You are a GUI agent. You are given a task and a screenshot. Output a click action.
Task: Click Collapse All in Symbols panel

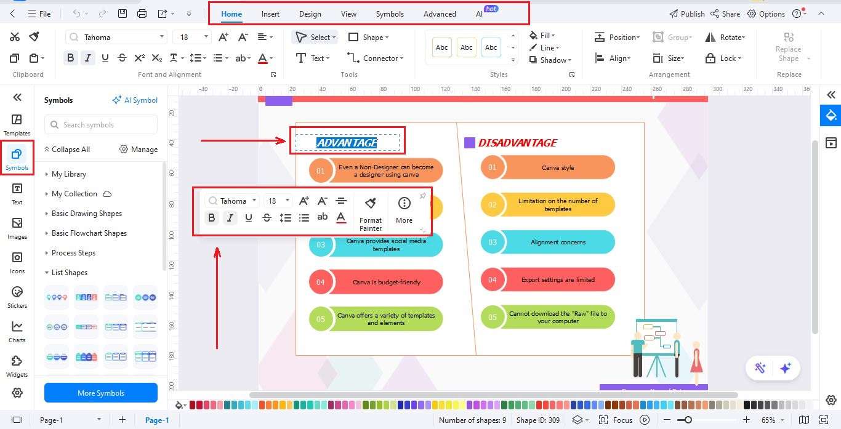pos(66,150)
